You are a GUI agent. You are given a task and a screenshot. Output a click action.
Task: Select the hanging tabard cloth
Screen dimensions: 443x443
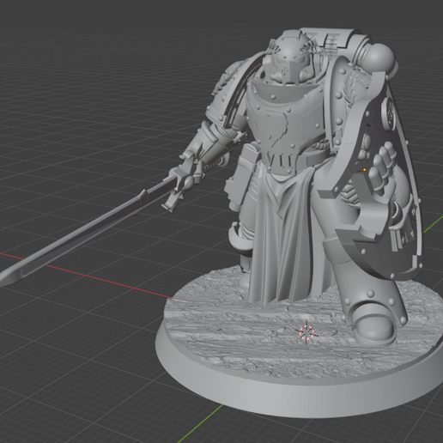(282, 238)
